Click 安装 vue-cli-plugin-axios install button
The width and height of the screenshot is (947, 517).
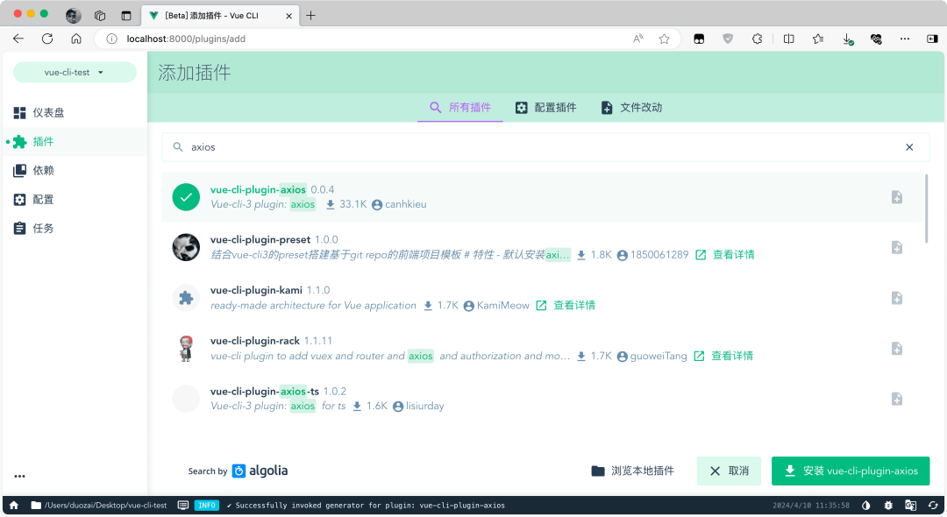[x=851, y=471]
